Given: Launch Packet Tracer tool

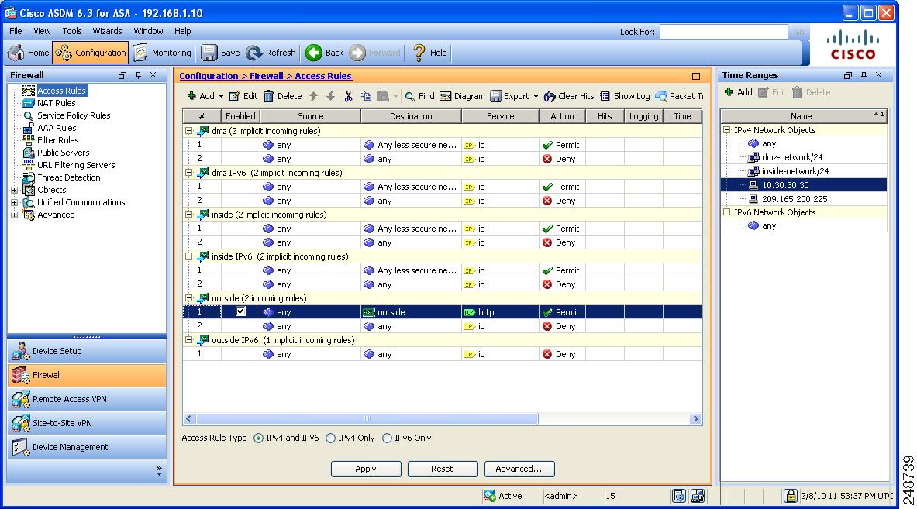Looking at the screenshot, I should [x=679, y=96].
